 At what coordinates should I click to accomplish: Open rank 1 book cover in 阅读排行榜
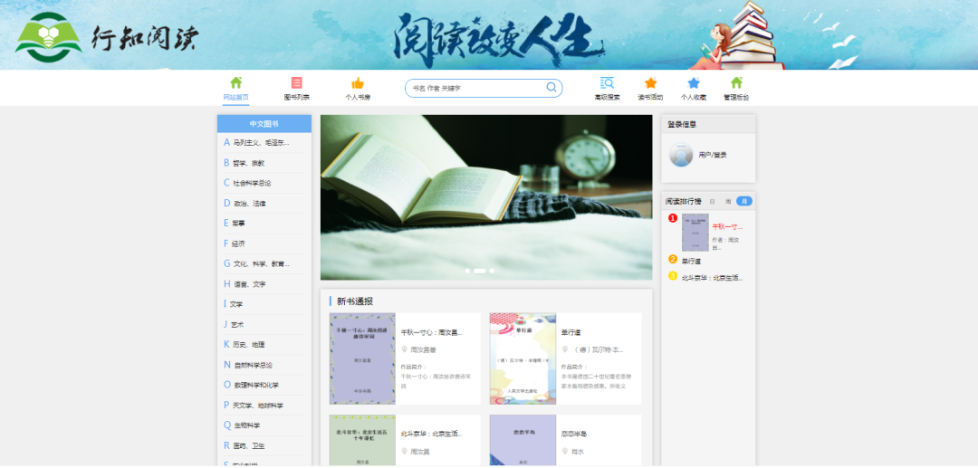tap(695, 233)
